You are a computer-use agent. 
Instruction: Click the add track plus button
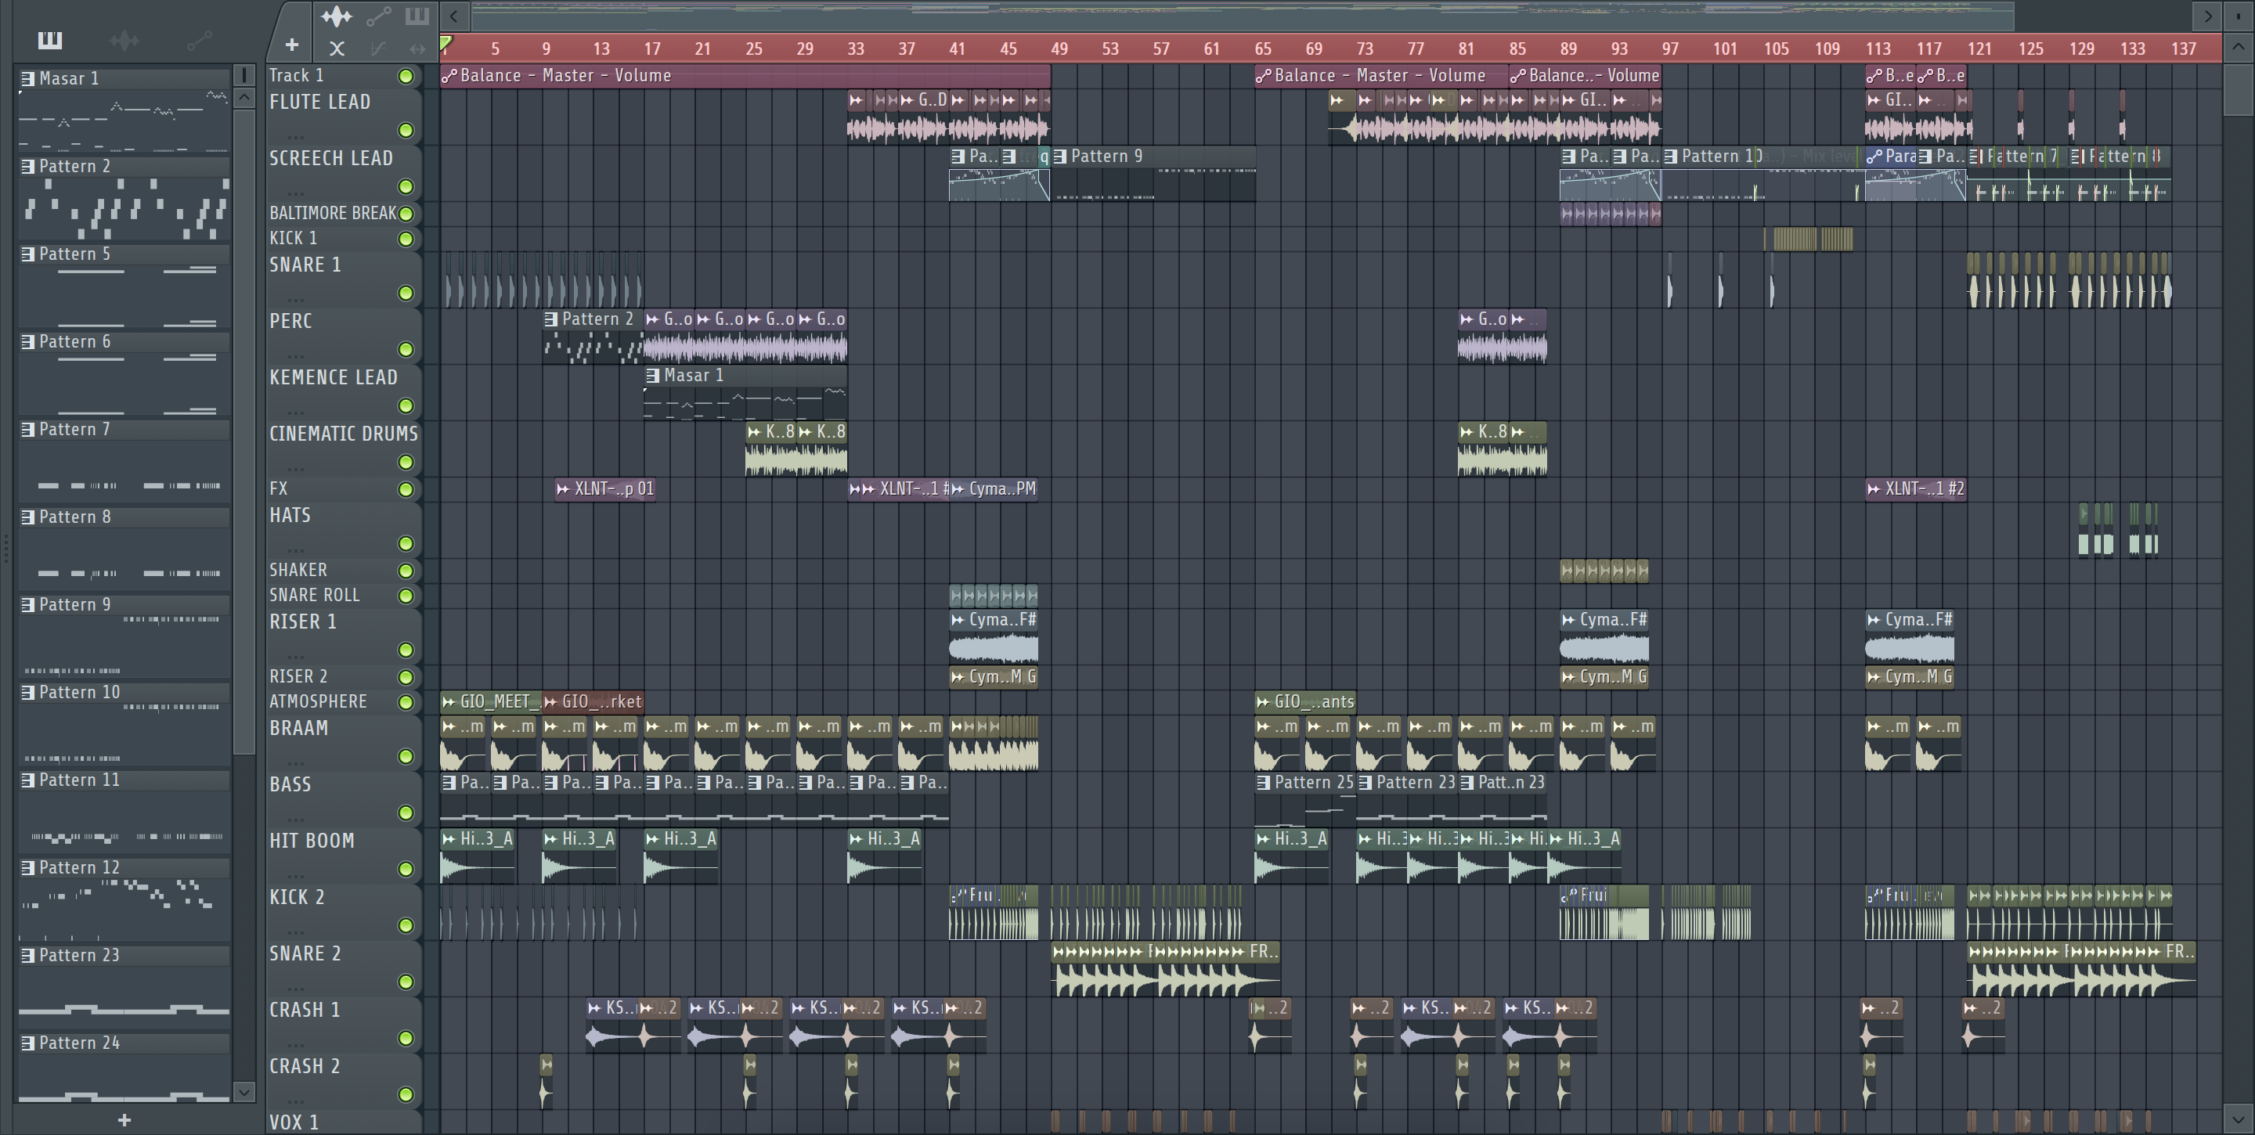coord(292,44)
